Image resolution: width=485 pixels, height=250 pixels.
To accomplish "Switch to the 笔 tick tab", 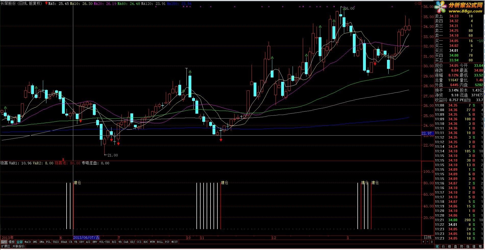I will (x=437, y=246).
